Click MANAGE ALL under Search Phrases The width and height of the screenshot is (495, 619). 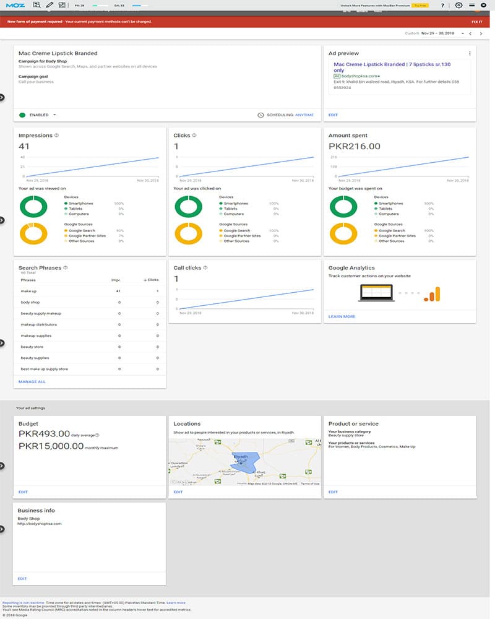[x=32, y=382]
